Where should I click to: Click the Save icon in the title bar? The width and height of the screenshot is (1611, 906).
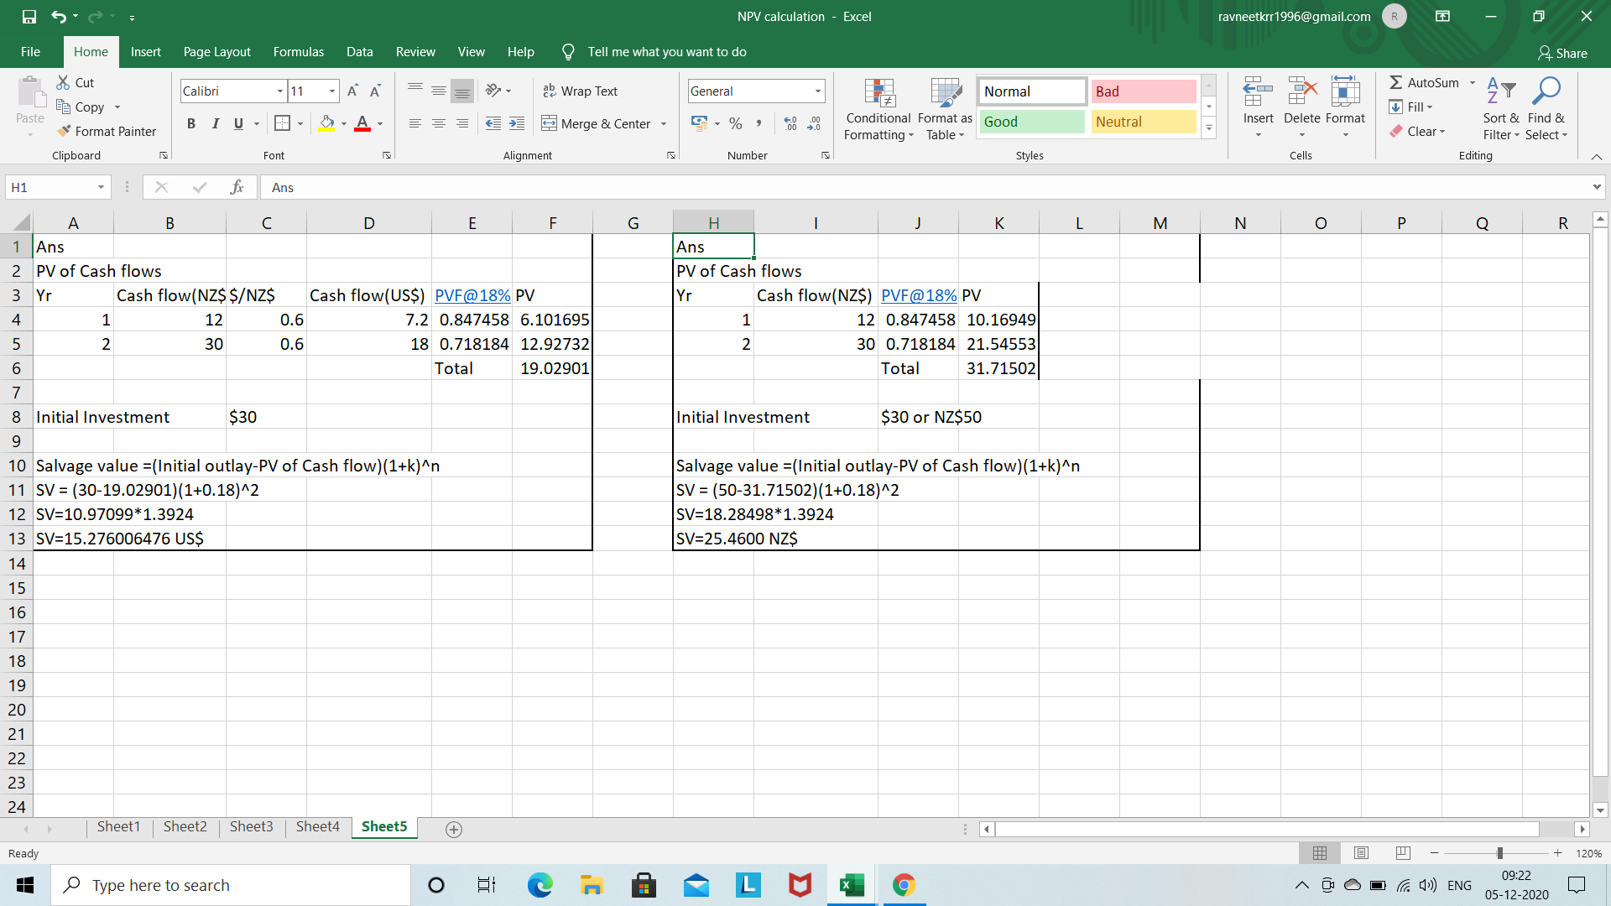(x=29, y=17)
